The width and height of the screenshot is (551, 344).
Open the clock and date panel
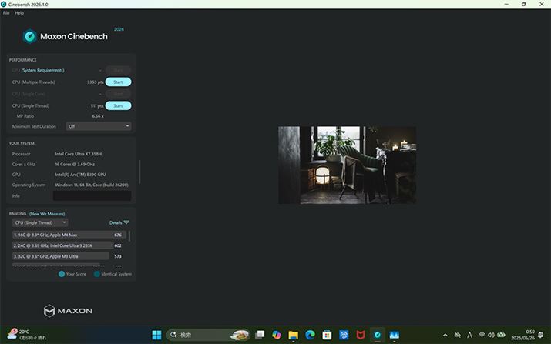pyautogui.click(x=523, y=335)
